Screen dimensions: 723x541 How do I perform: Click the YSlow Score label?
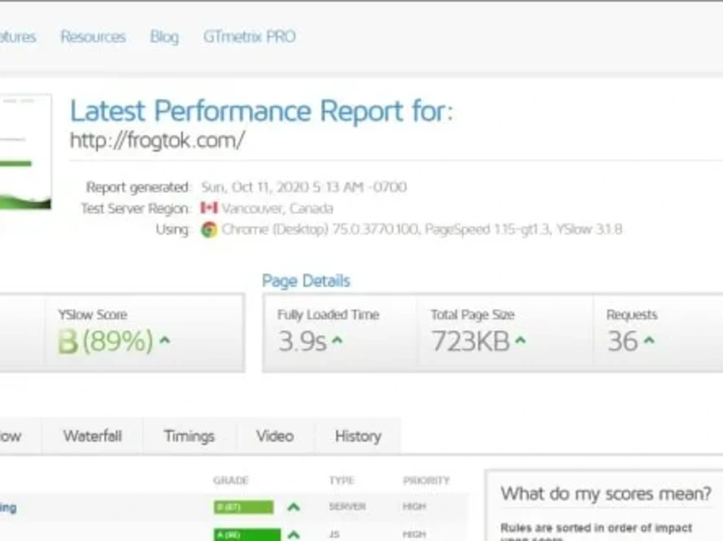click(x=93, y=315)
